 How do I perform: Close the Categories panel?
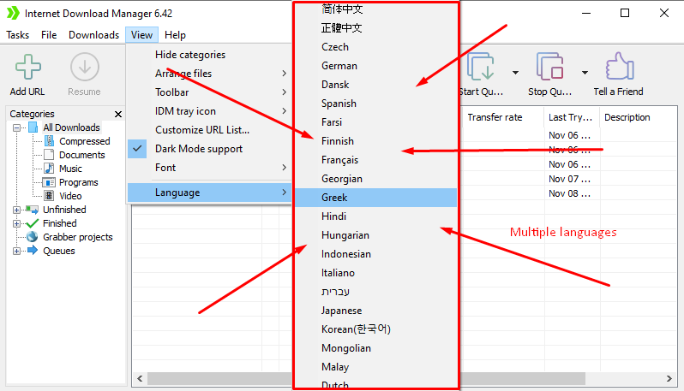pos(117,114)
